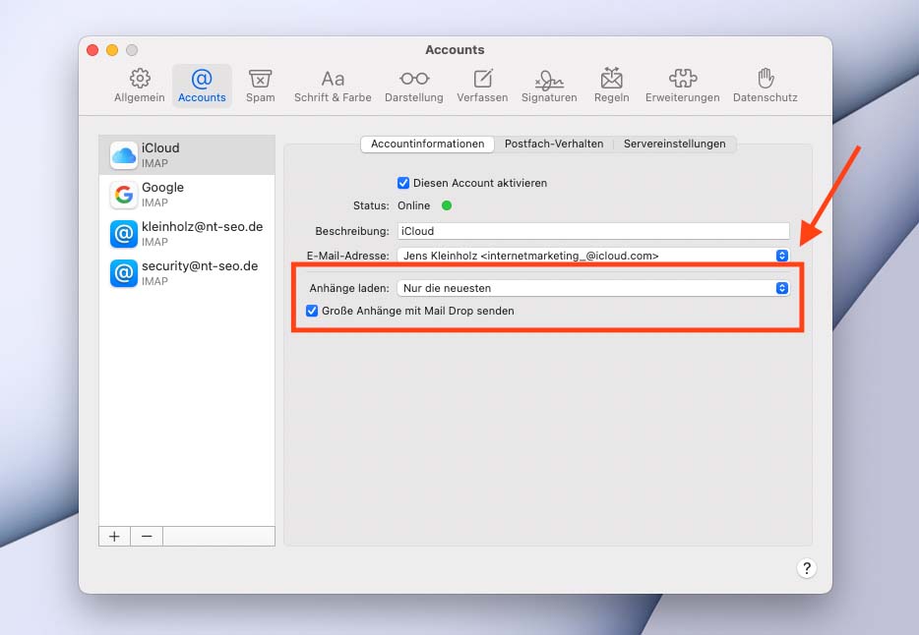Image resolution: width=919 pixels, height=635 pixels.
Task: Open the Signaturen preferences pane
Action: click(549, 86)
